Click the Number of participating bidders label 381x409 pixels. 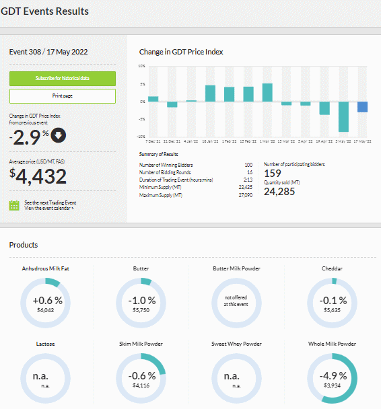click(294, 164)
